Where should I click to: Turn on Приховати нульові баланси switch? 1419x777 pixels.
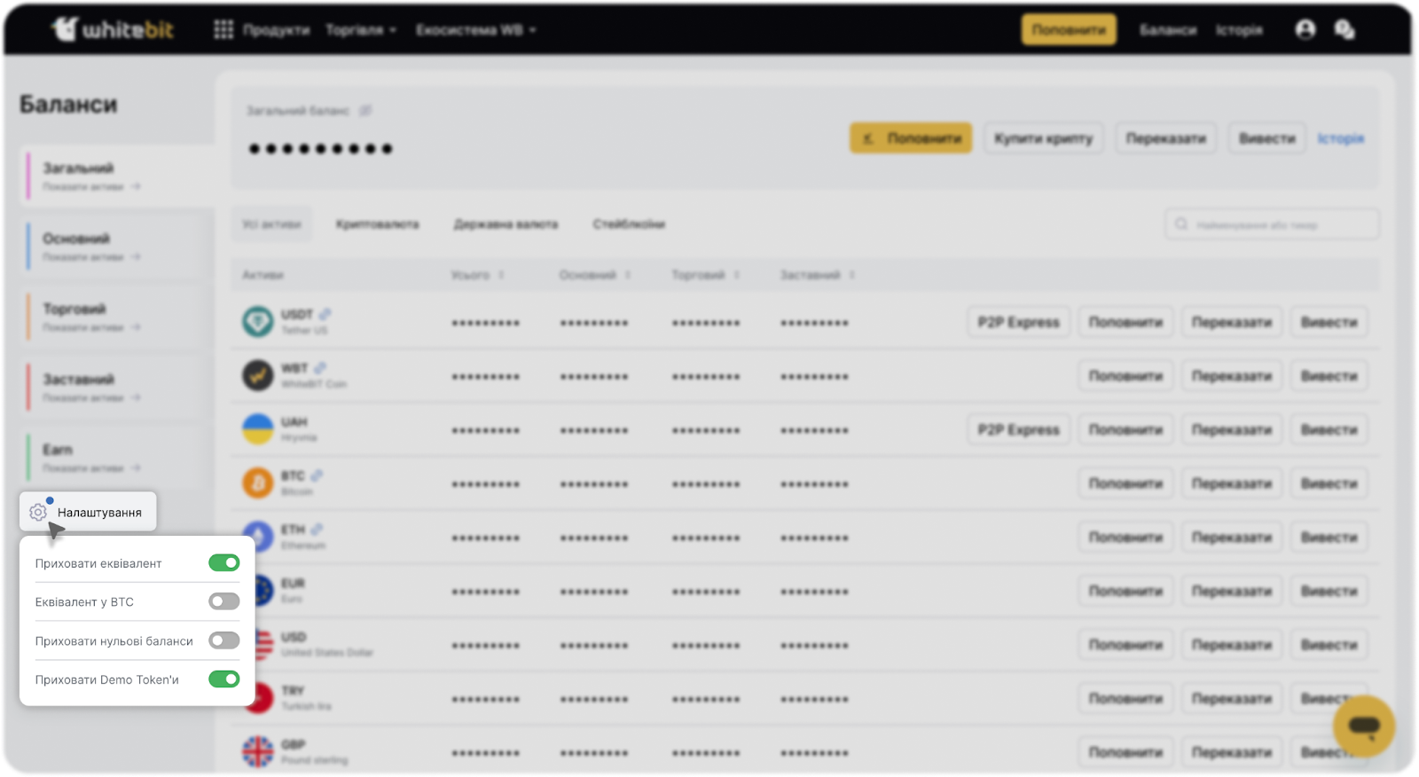(223, 640)
